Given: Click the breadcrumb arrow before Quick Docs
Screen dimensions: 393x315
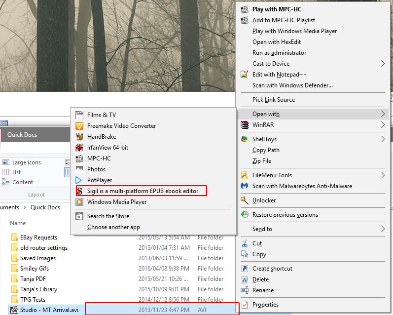Looking at the screenshot, I should [25, 207].
